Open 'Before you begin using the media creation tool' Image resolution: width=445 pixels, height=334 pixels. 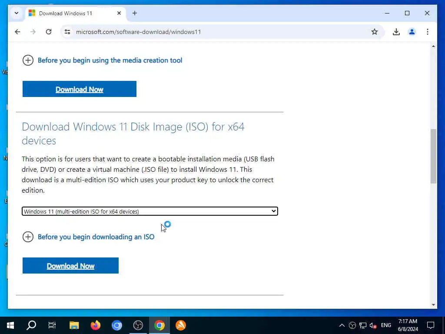pos(110,60)
